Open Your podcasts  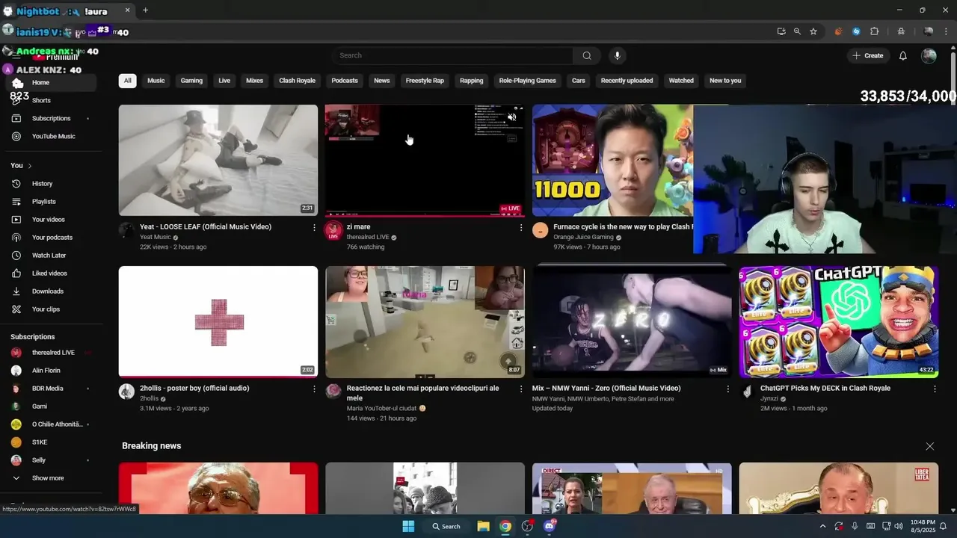coord(51,237)
